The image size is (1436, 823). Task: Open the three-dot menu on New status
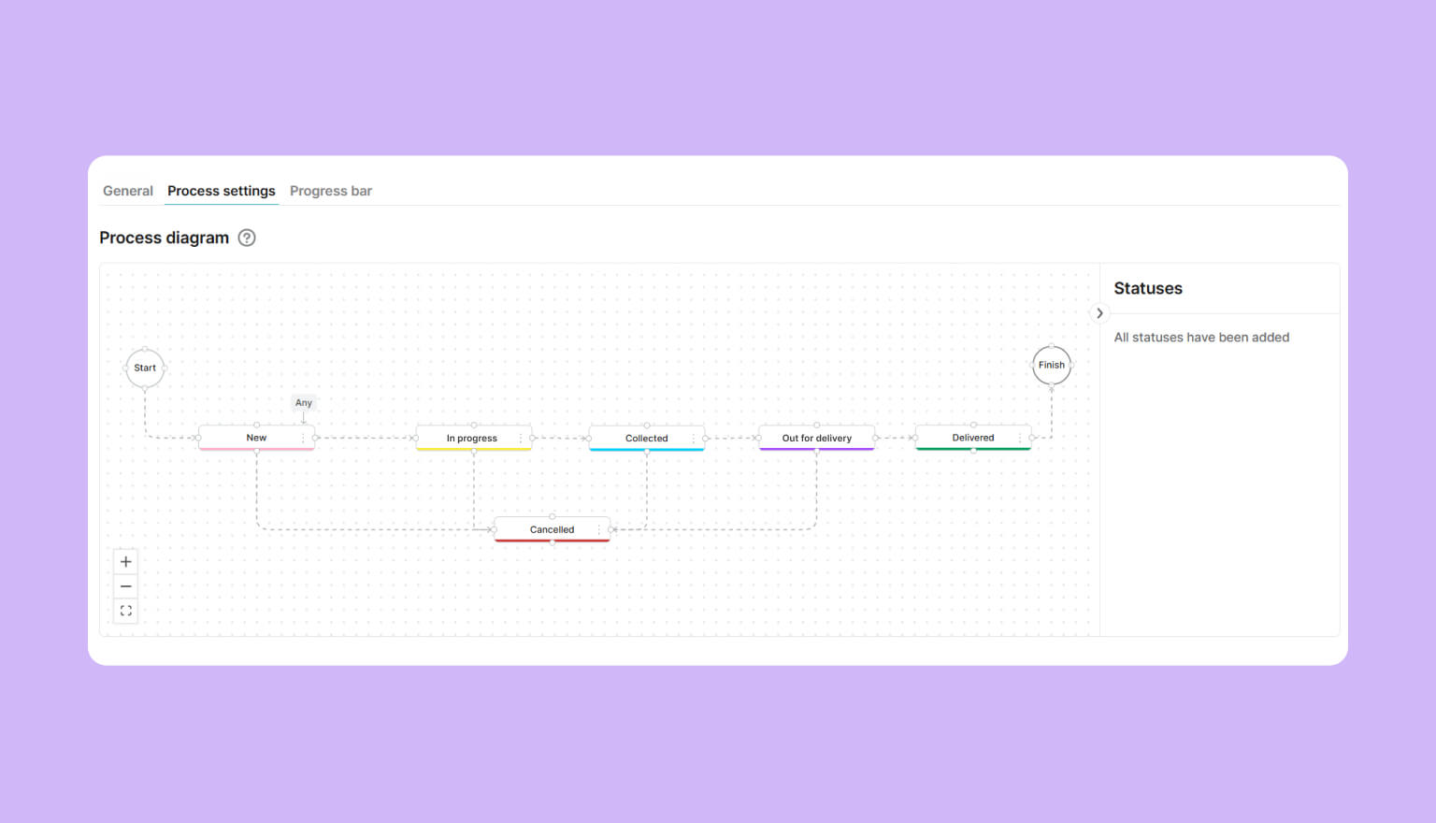[303, 438]
